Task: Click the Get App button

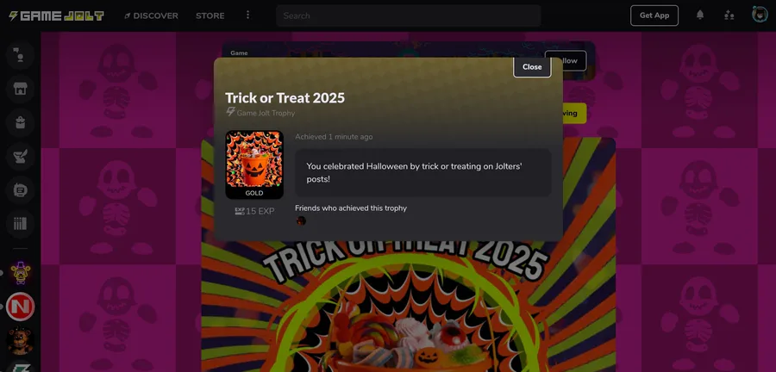Action: click(654, 15)
